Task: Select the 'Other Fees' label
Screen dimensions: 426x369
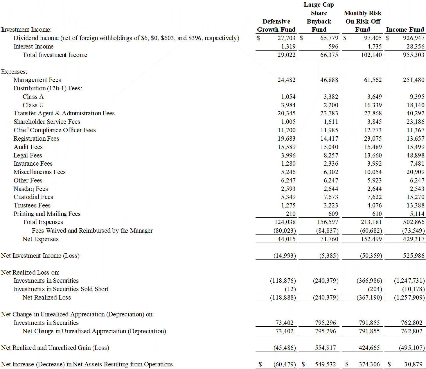Action: (28, 180)
